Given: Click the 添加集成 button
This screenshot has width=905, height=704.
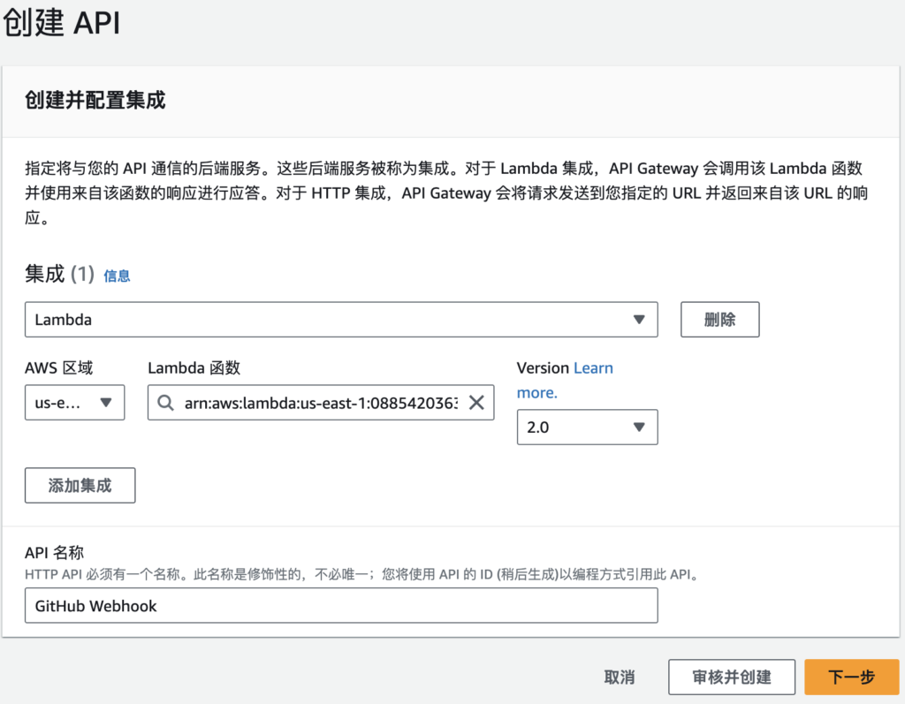Looking at the screenshot, I should pyautogui.click(x=80, y=486).
